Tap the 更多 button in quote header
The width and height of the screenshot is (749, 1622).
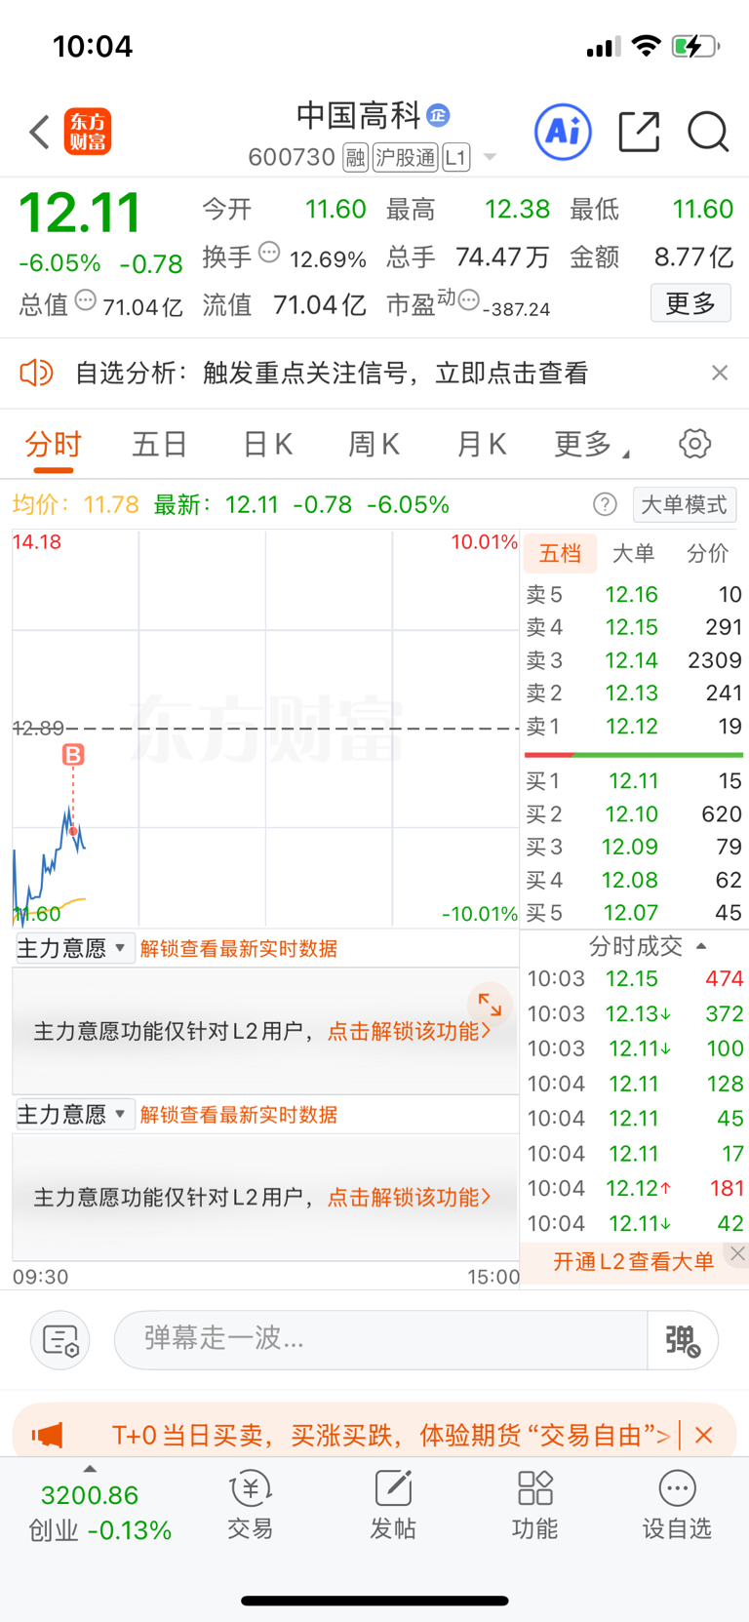690,303
